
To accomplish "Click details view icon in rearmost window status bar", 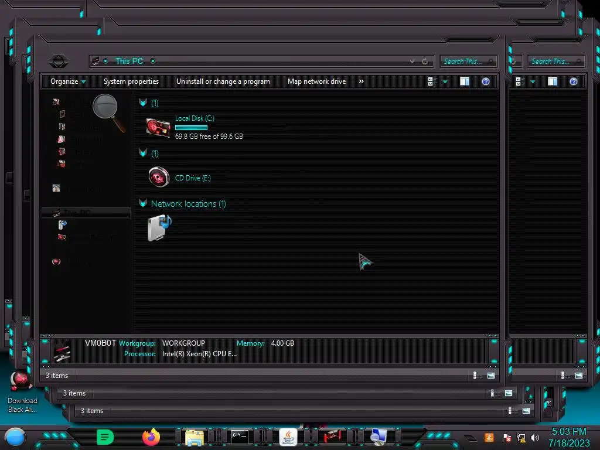I will pos(511,411).
